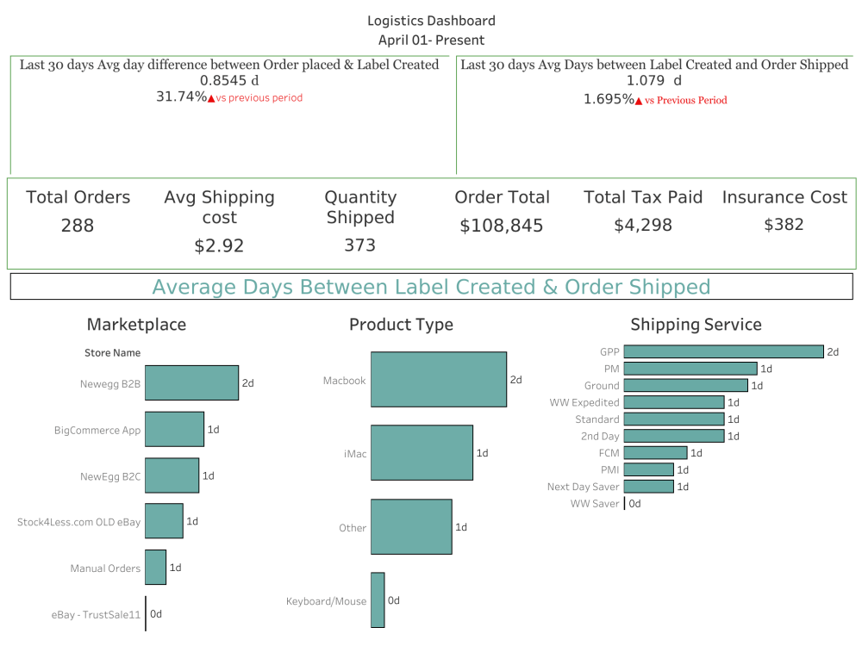
Task: Select the Stock4Less.com OLD eBay bar
Action: (x=164, y=520)
